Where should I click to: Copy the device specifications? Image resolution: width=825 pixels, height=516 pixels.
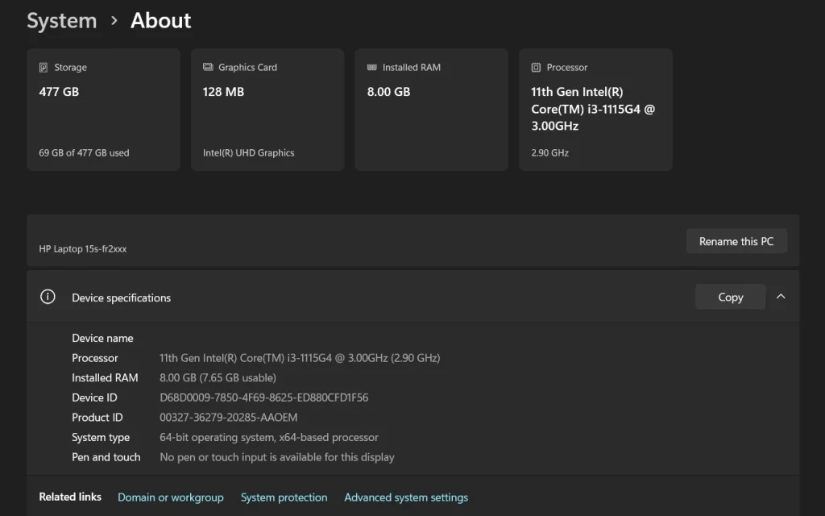click(x=730, y=297)
